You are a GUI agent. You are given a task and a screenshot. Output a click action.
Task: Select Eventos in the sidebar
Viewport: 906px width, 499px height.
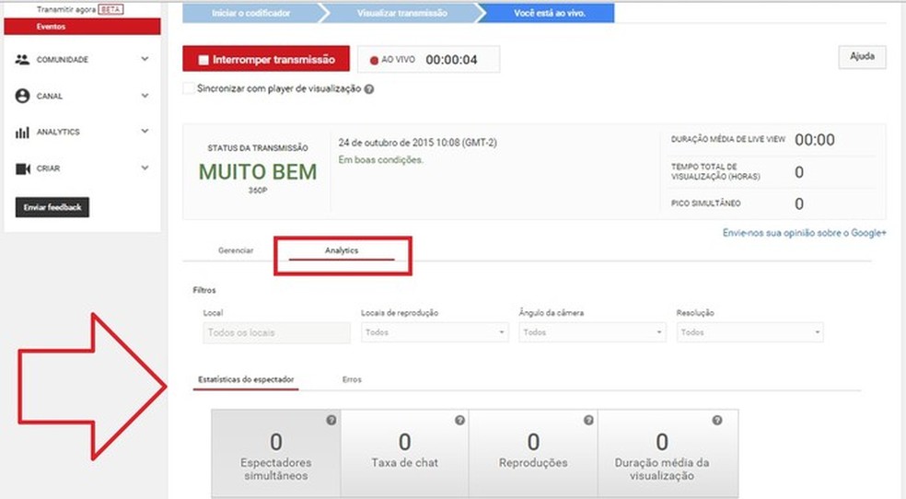pyautogui.click(x=82, y=27)
